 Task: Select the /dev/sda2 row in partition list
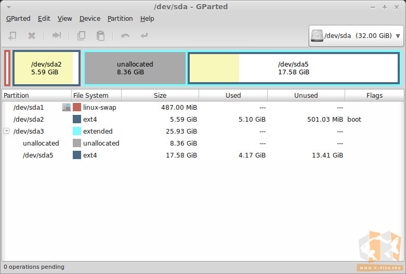(x=203, y=119)
